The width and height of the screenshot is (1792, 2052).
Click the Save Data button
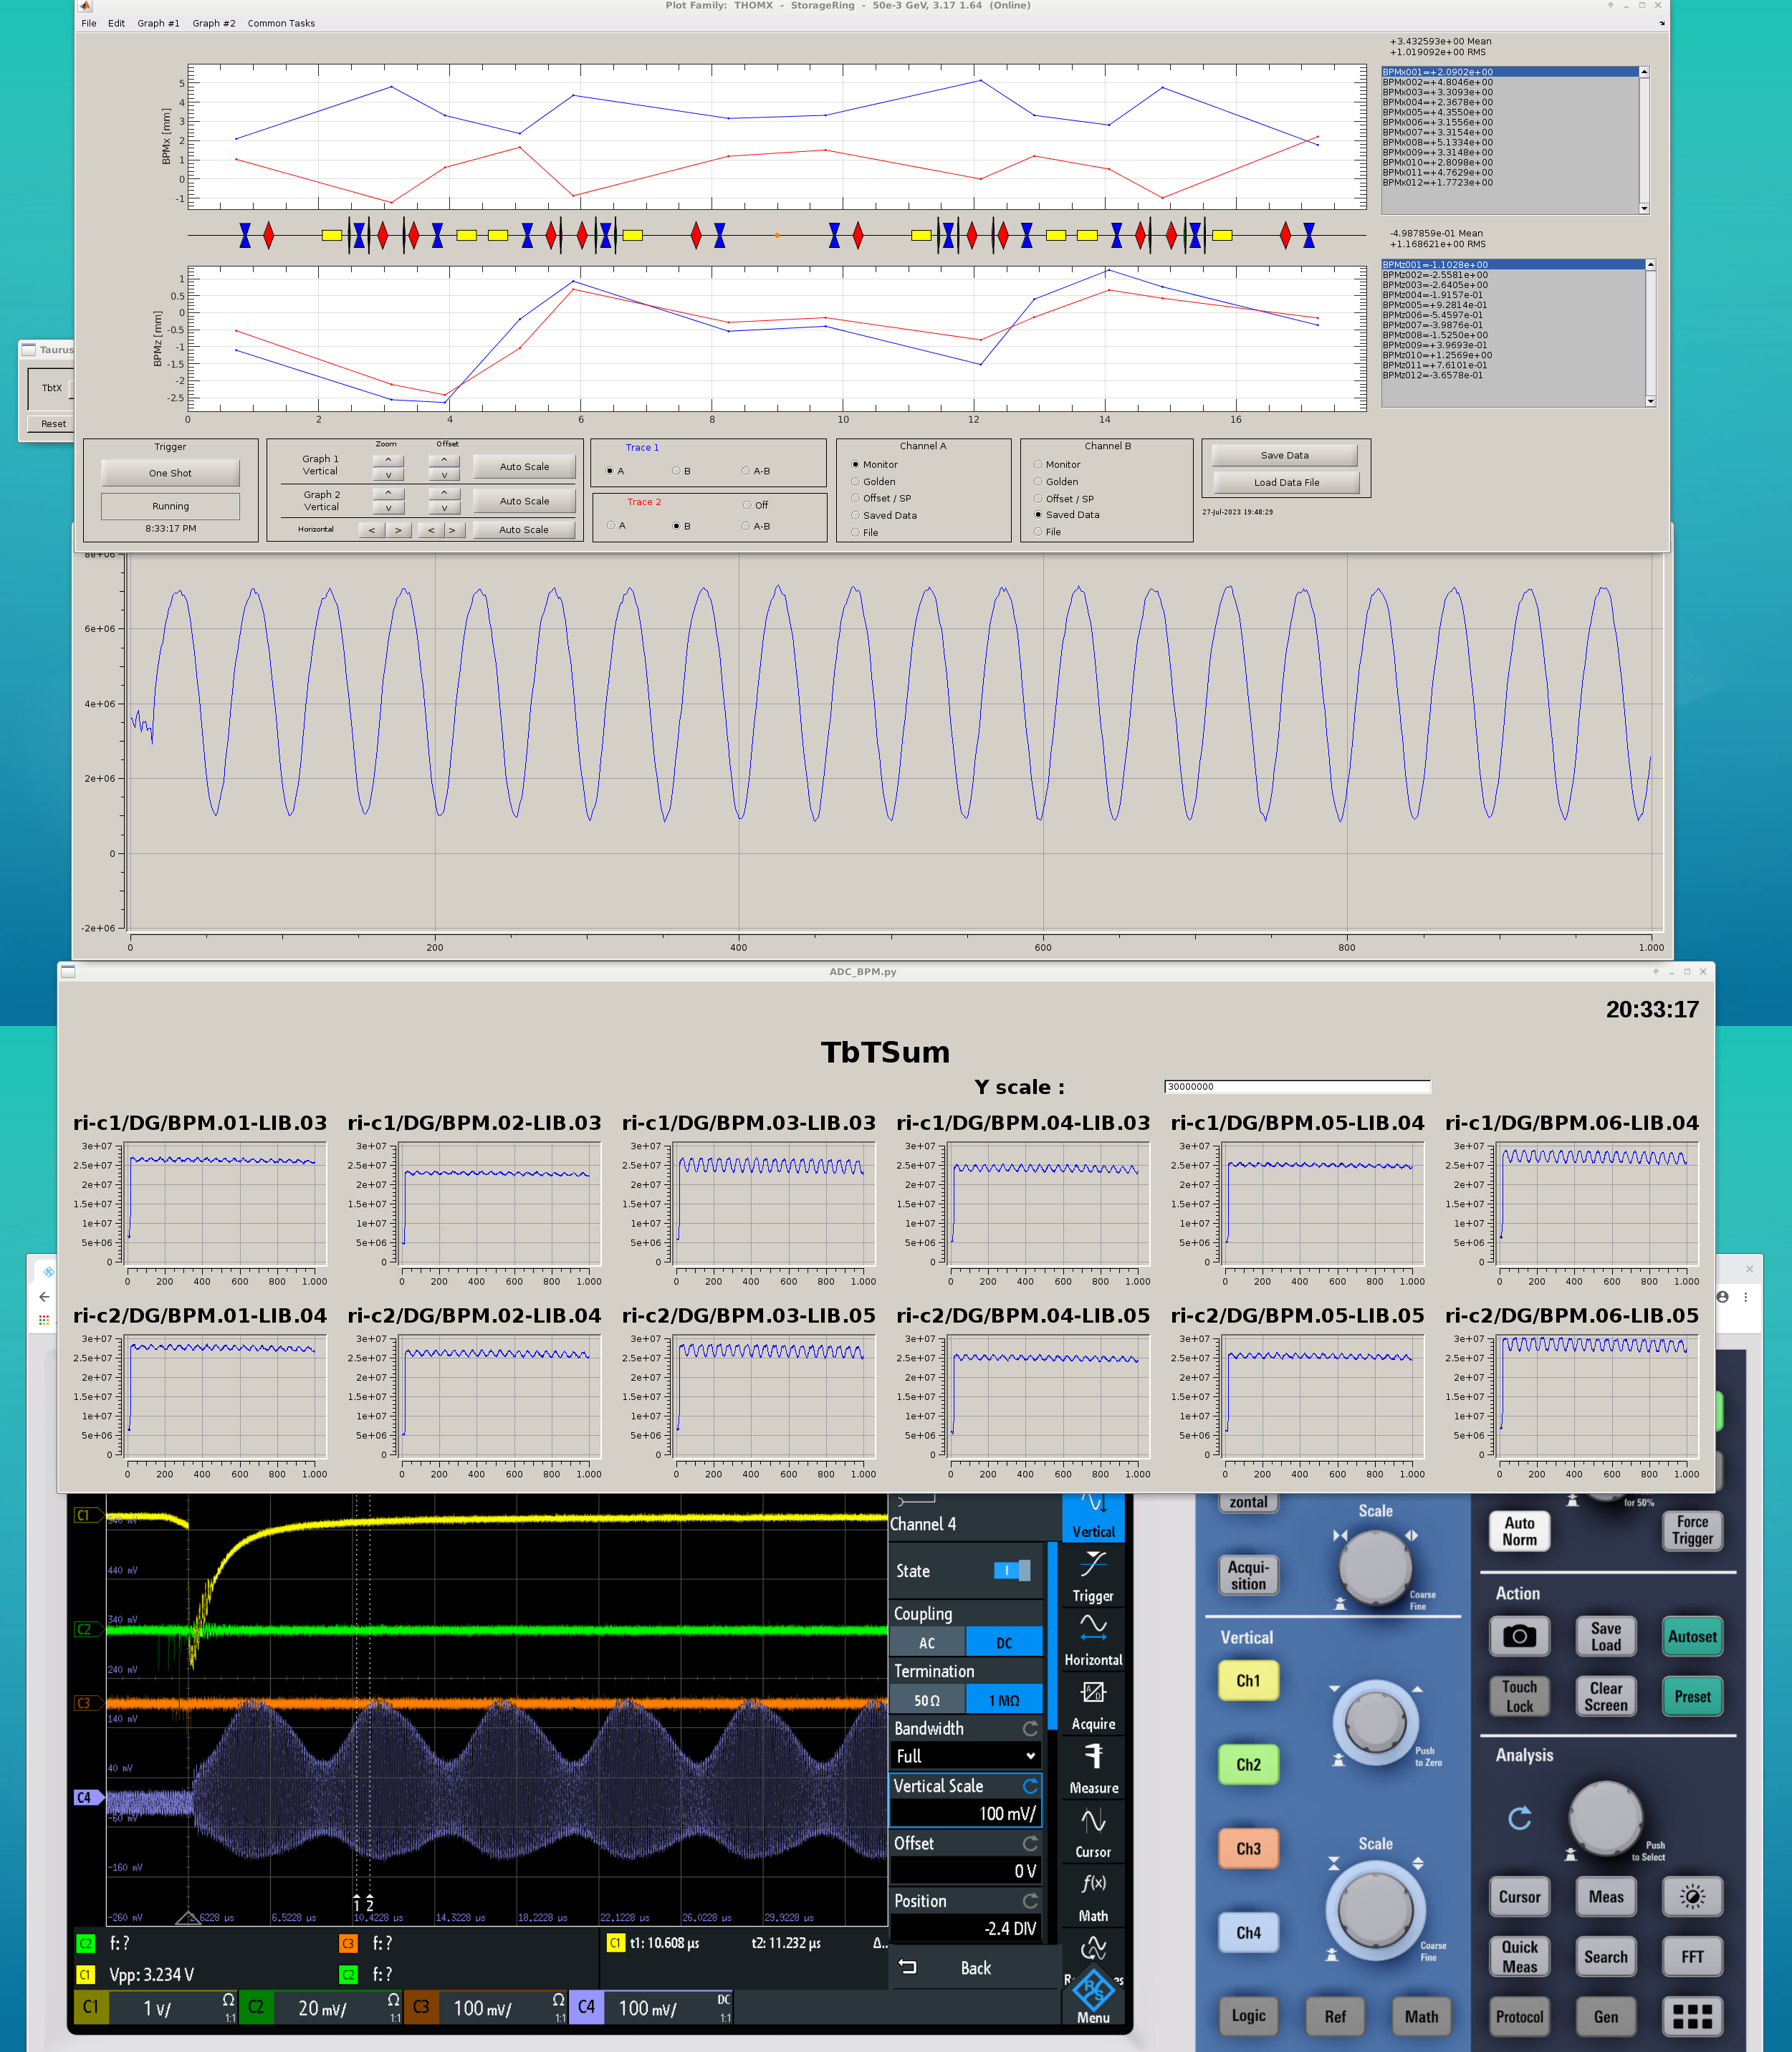pyautogui.click(x=1284, y=455)
